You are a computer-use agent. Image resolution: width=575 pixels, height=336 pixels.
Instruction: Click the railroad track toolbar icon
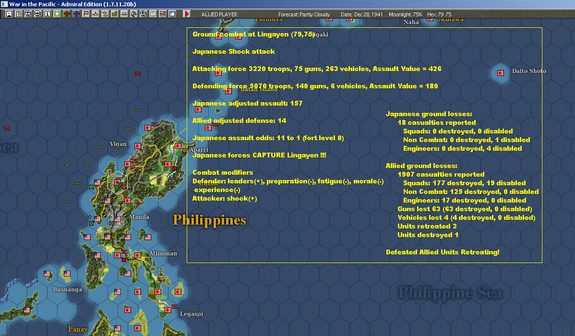click(162, 14)
